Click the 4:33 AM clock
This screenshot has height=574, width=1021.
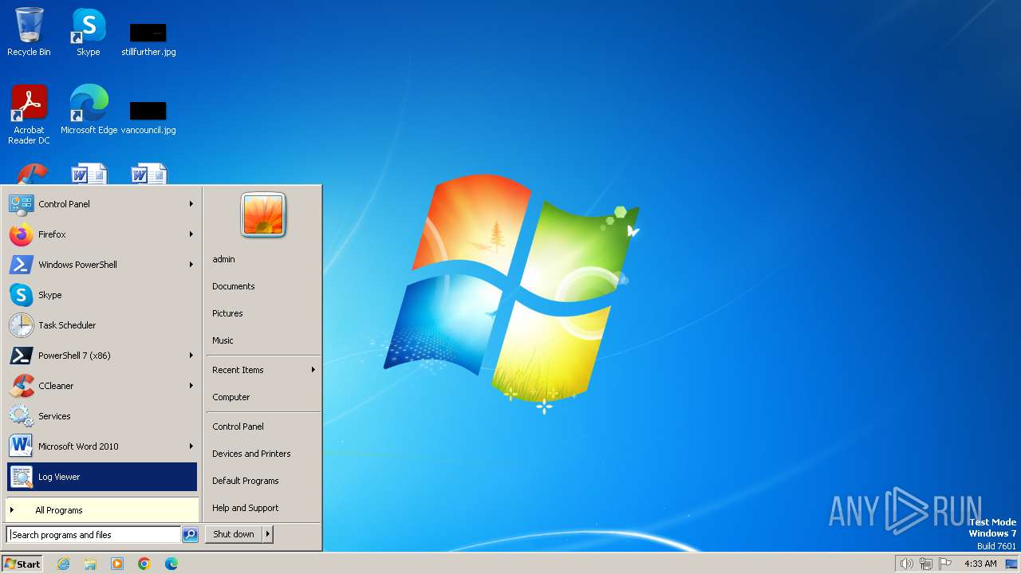coord(980,564)
